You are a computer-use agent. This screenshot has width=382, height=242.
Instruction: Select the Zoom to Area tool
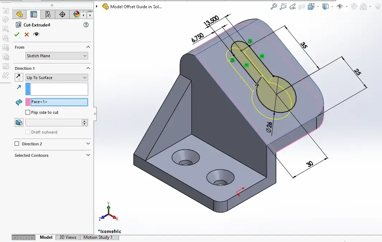tap(283, 6)
